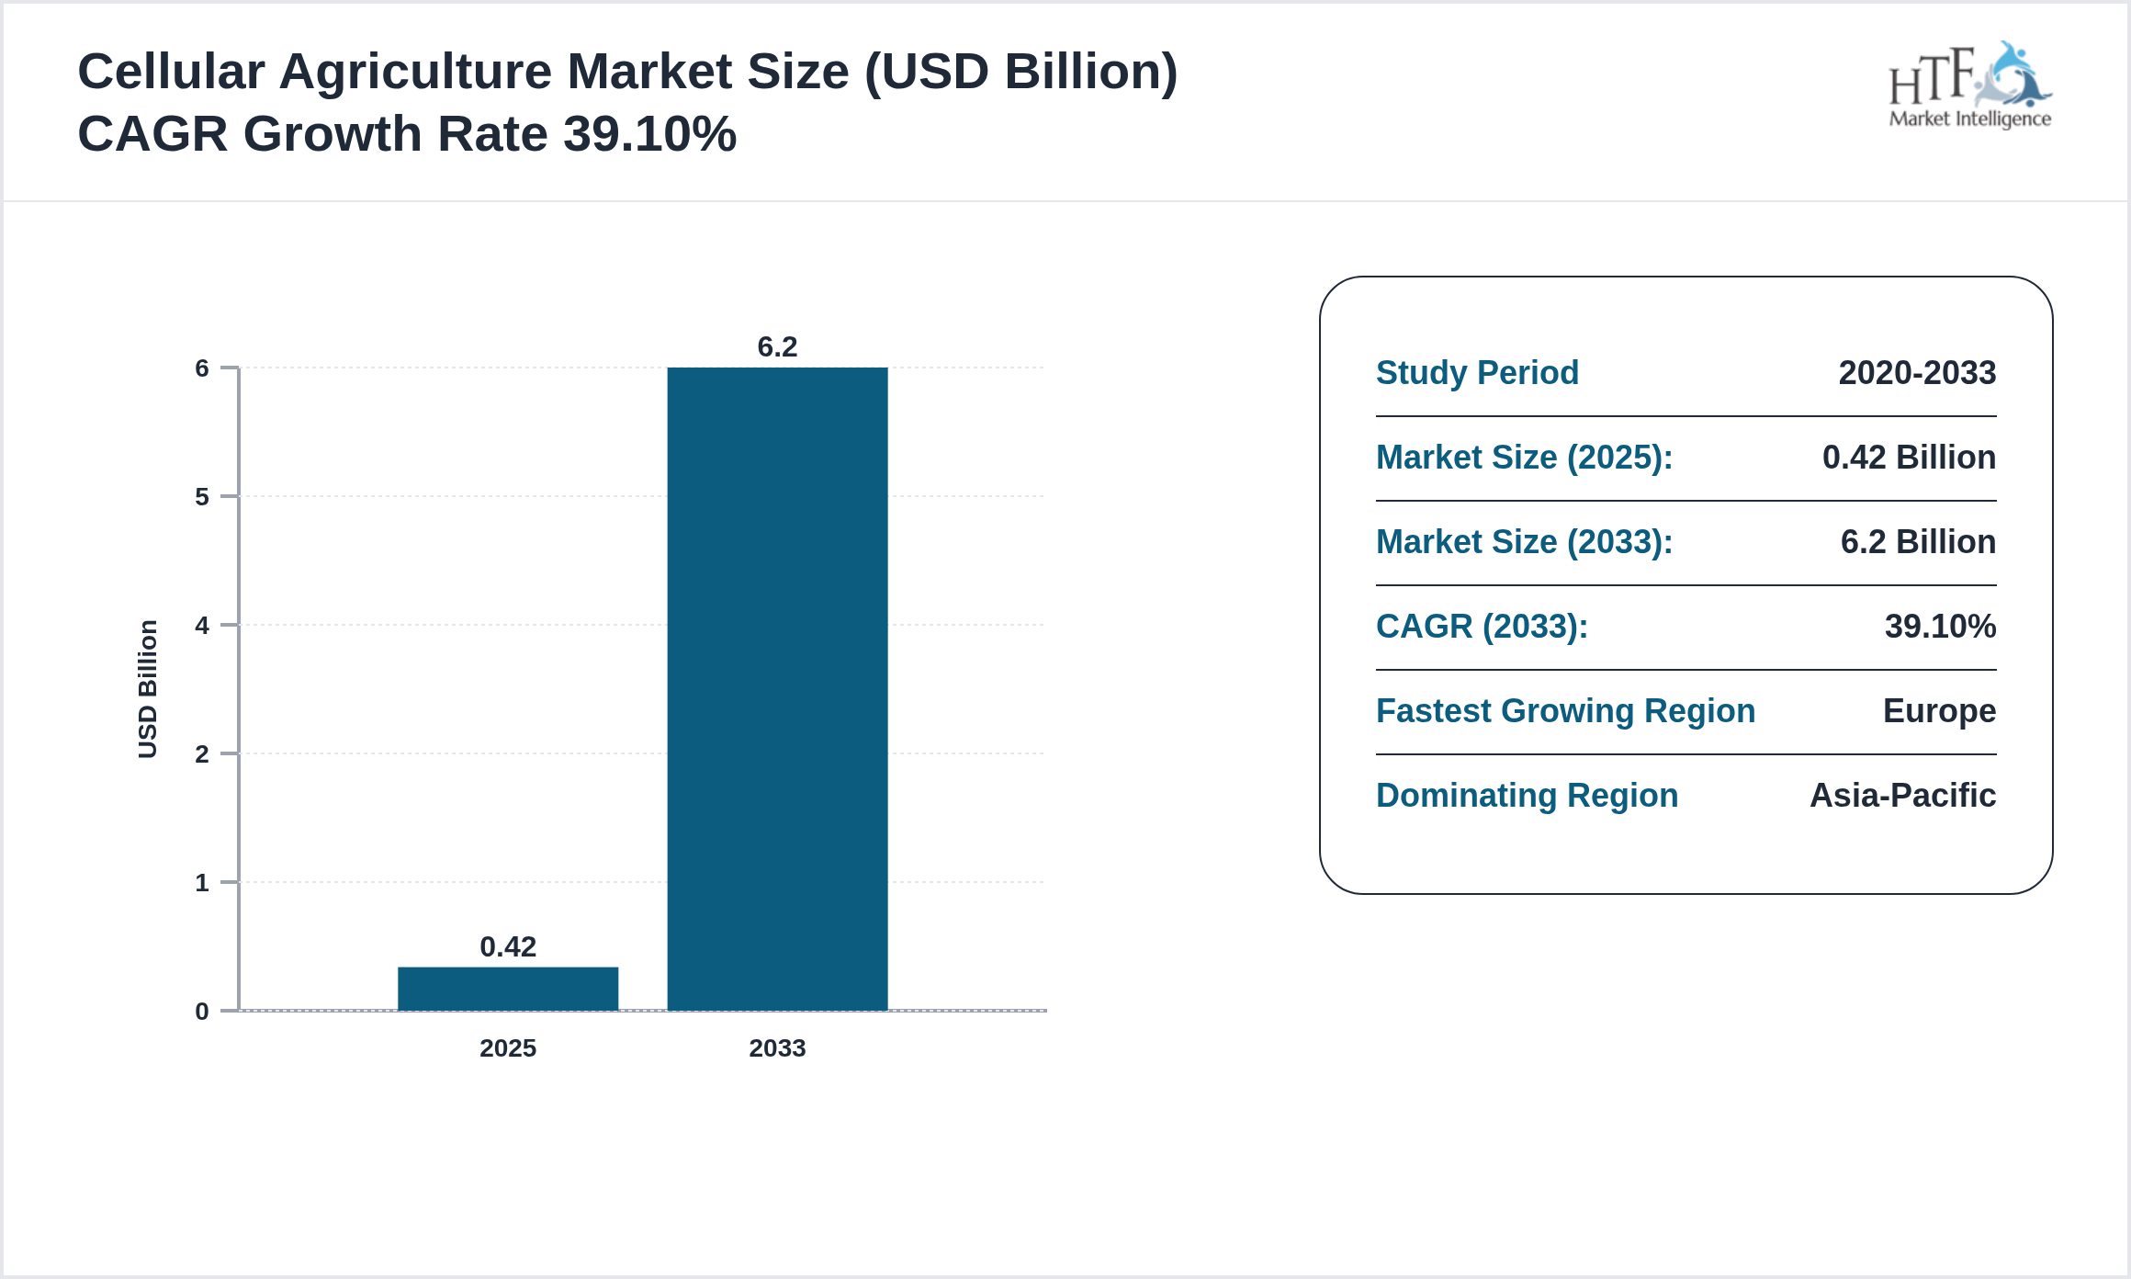2131x1279 pixels.
Task: Click the HTF Market Intelligence logo
Action: [1969, 85]
